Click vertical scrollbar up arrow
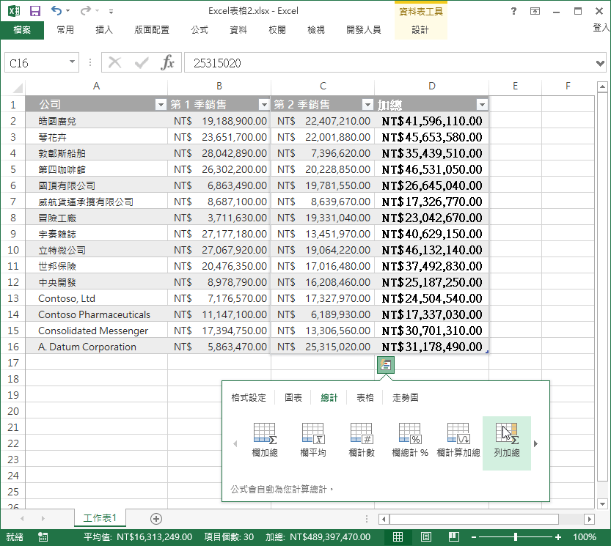 click(x=602, y=86)
